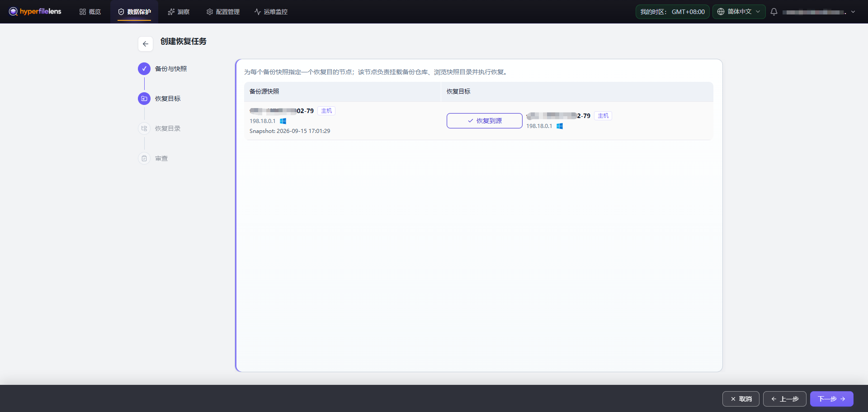Open the 洞察 insights menu

pos(179,12)
